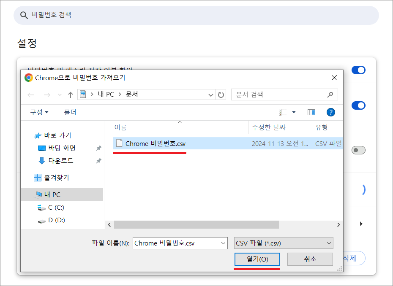
Task: Click the forward navigation arrow in the dialog
Action: point(47,95)
